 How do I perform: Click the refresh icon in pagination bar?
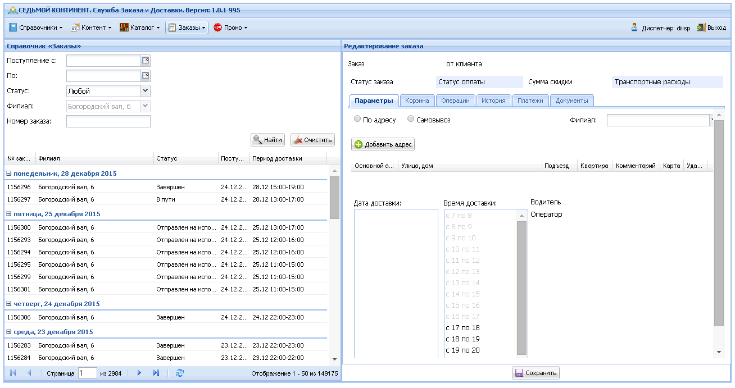pos(180,373)
